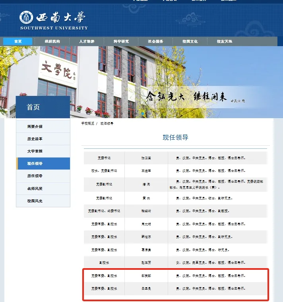Click the name 张卫国 in the leaders table
This screenshot has height=302, width=283.
pos(147,158)
